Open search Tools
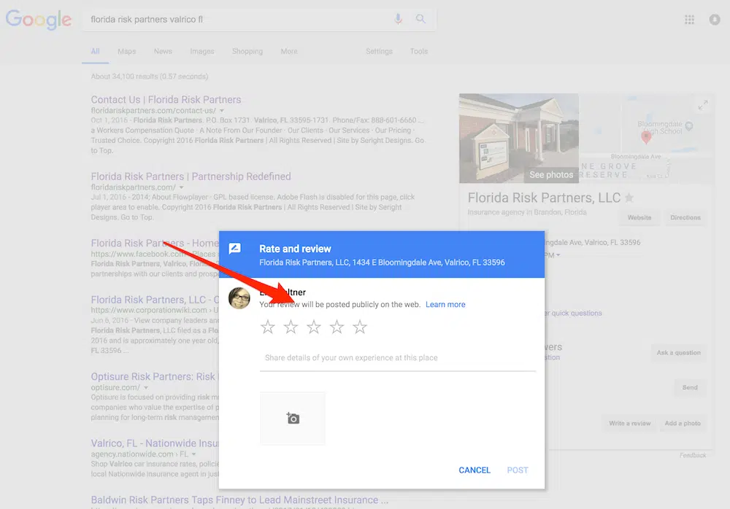Viewport: 730px width, 509px height. 418,51
